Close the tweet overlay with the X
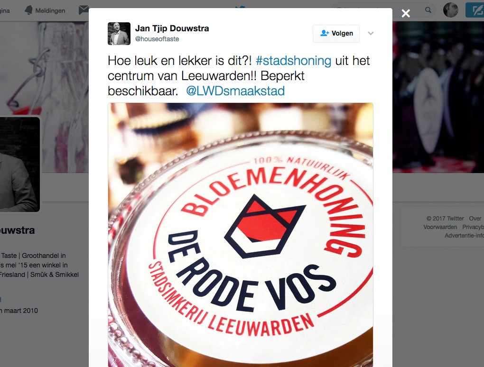Image resolution: width=484 pixels, height=367 pixels. pyautogui.click(x=406, y=13)
